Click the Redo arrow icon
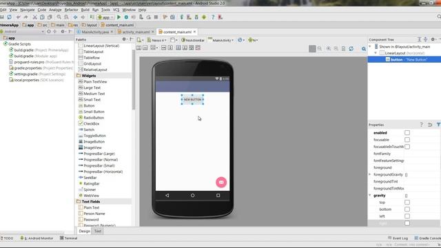The height and width of the screenshot is (248, 441). (x=25, y=17)
